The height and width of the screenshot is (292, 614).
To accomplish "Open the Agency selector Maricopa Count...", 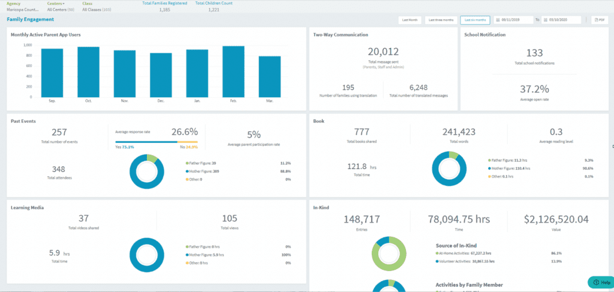I will point(23,10).
